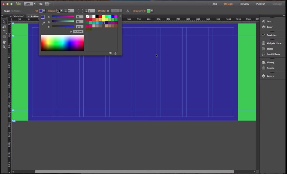Create new swatch icon in picker
This screenshot has height=174, width=287.
click(110, 53)
